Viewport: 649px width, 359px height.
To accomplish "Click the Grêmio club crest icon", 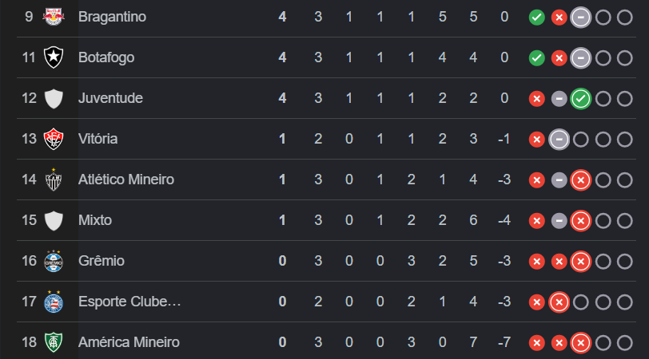I will point(54,261).
